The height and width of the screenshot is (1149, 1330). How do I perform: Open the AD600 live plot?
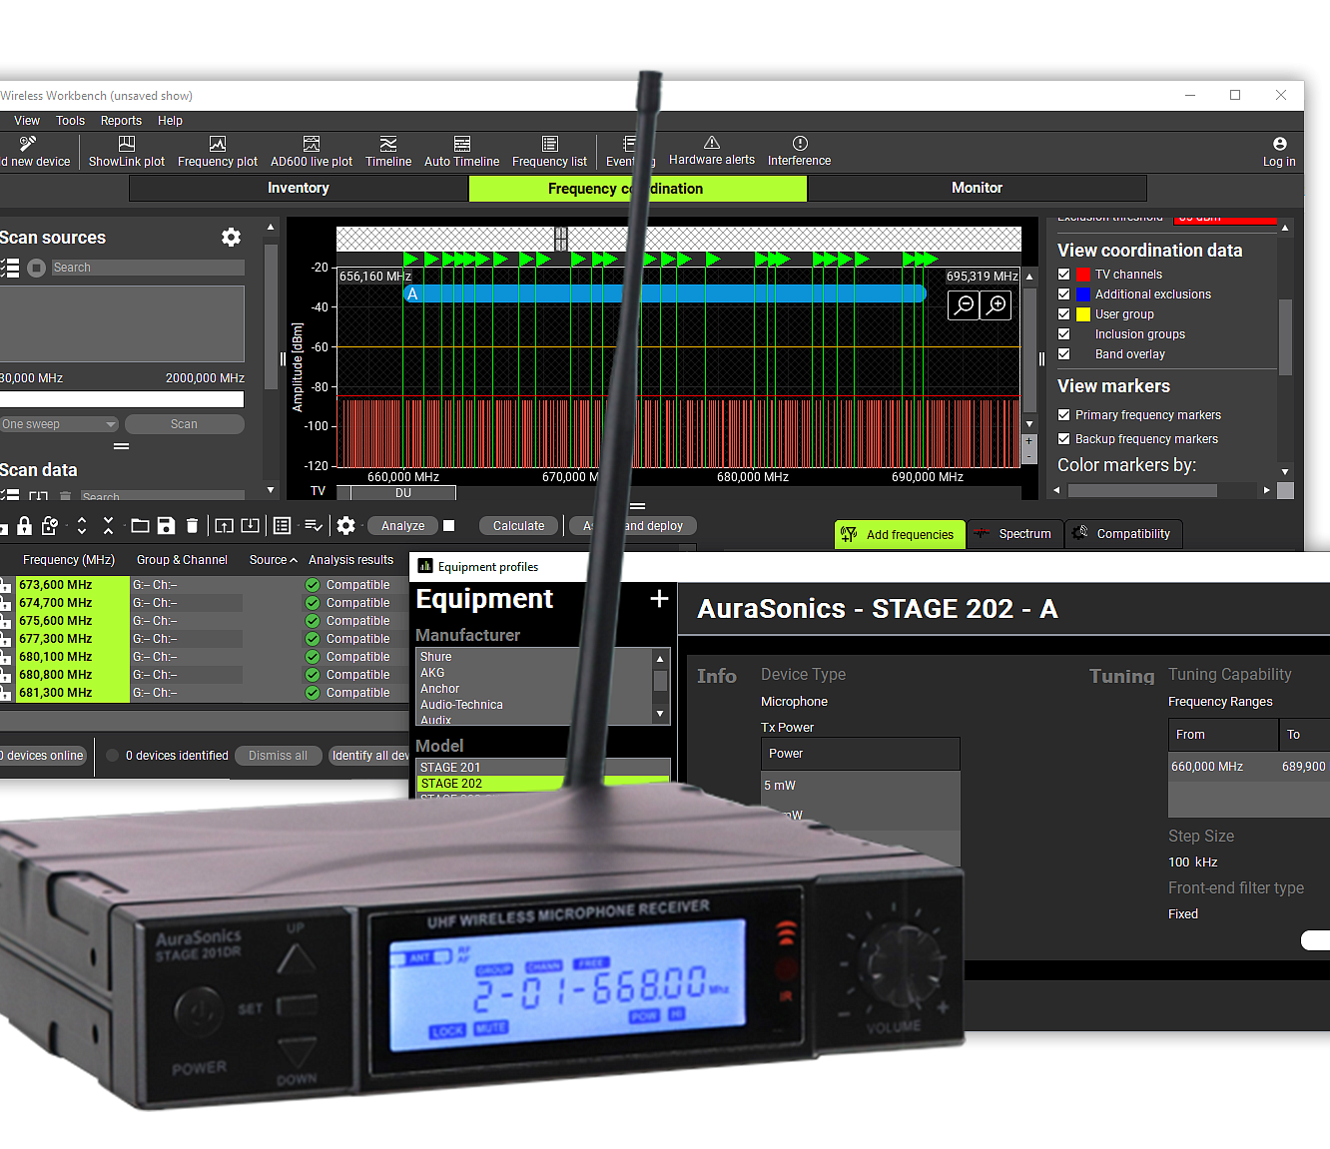[312, 152]
